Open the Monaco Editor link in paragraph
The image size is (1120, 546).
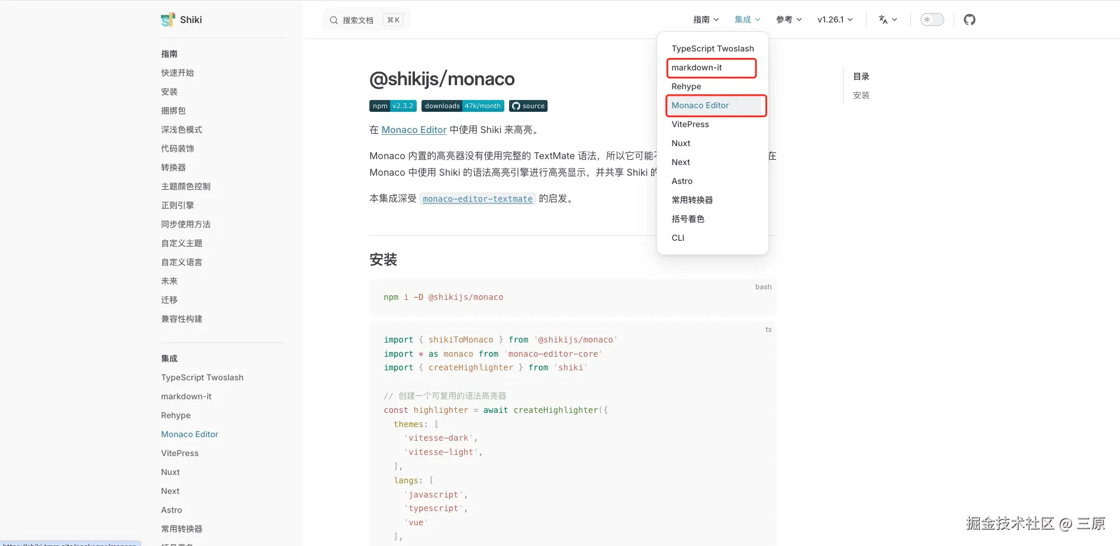point(414,130)
